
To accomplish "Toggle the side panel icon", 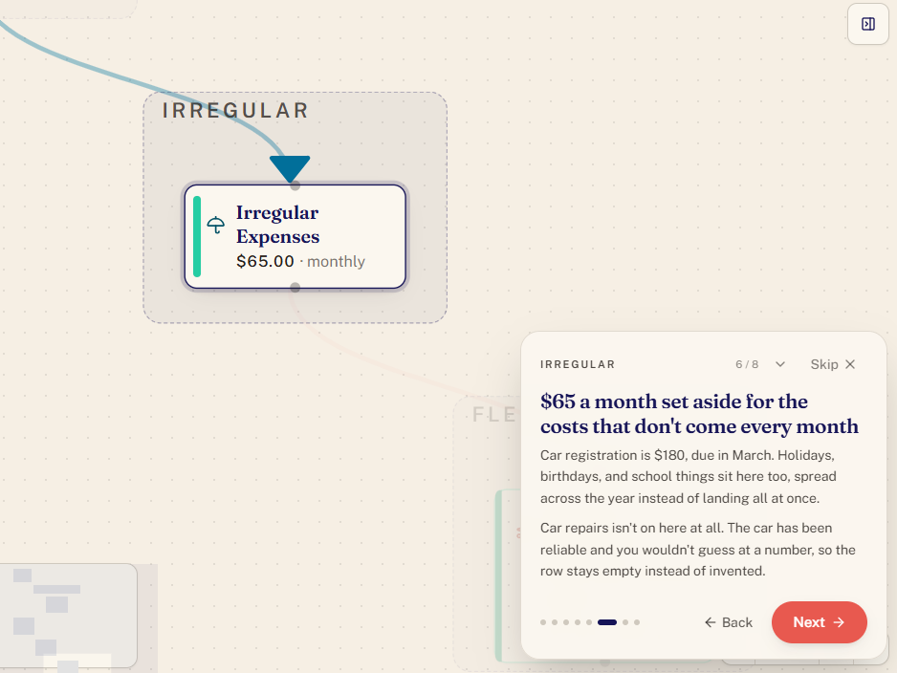I will (x=867, y=24).
